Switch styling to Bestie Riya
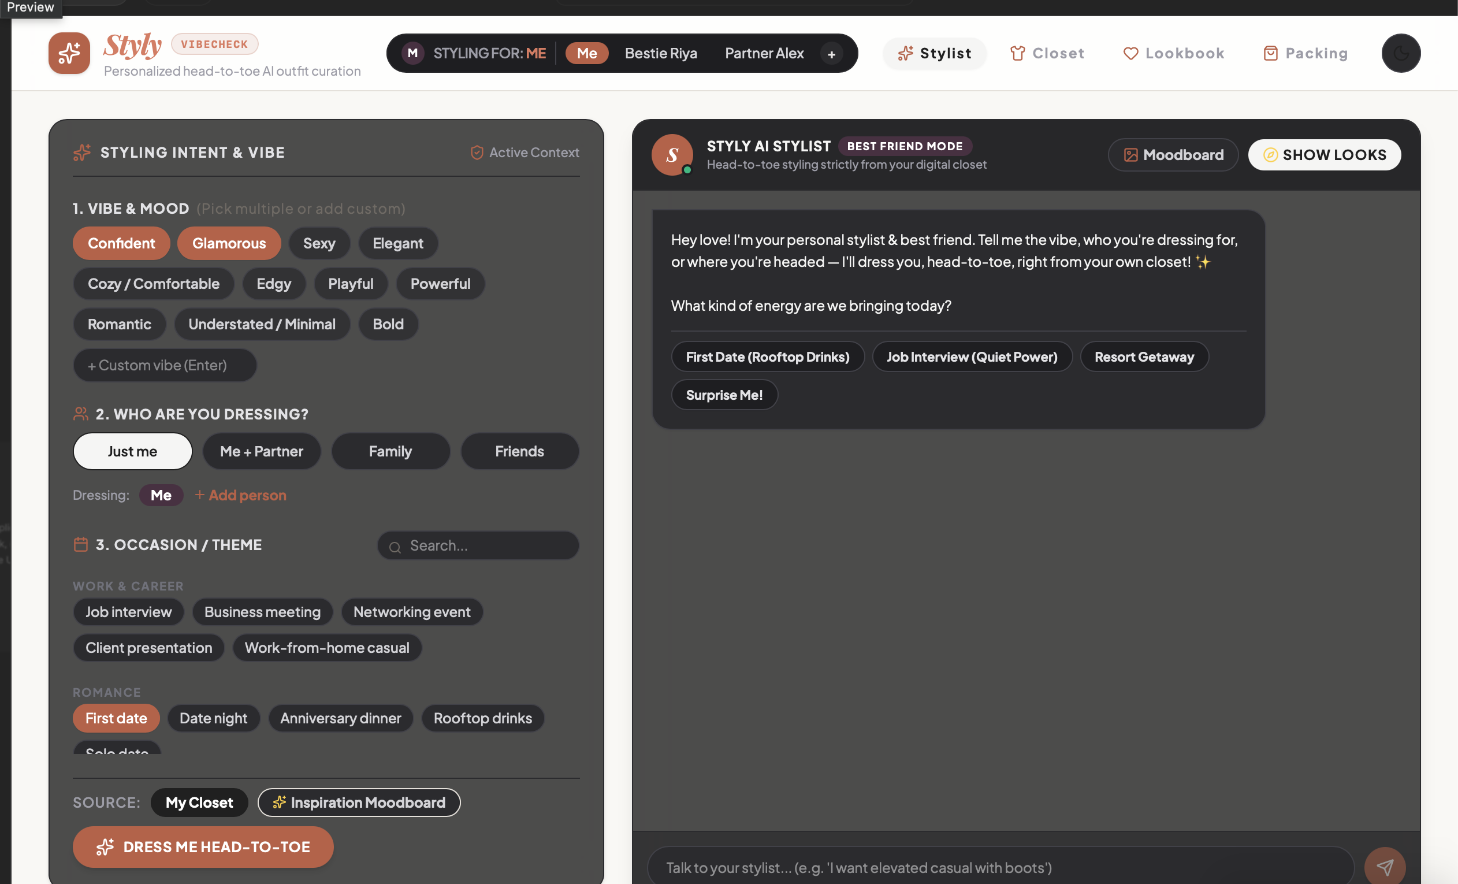This screenshot has width=1458, height=884. tap(660, 53)
